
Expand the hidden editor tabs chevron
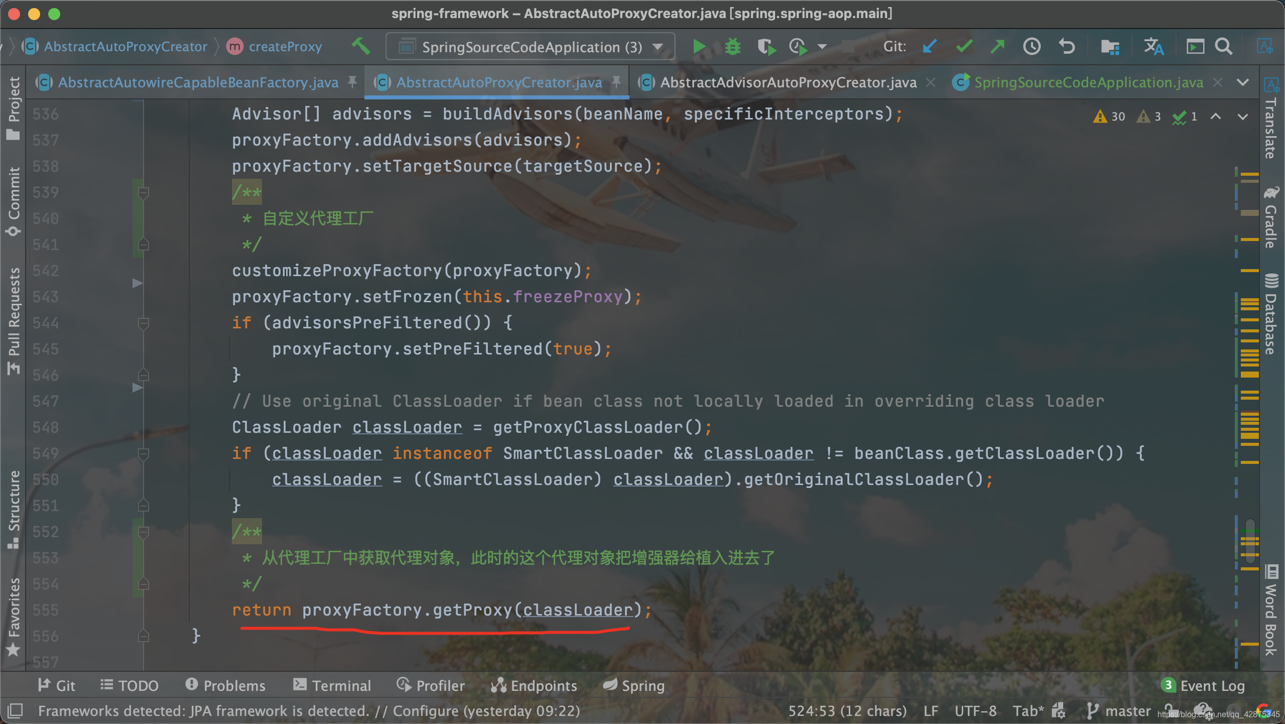(x=1243, y=82)
